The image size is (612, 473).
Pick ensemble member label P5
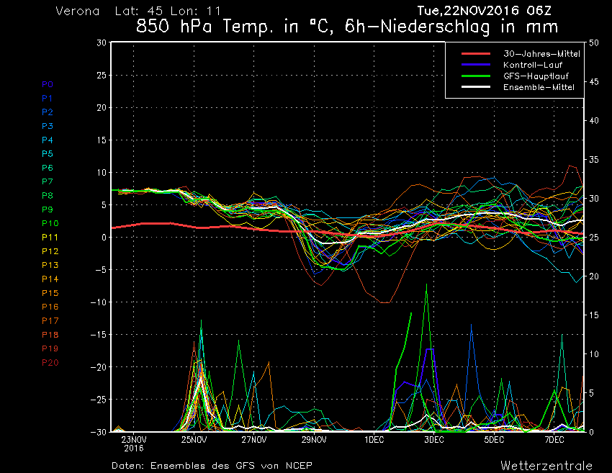click(x=48, y=154)
